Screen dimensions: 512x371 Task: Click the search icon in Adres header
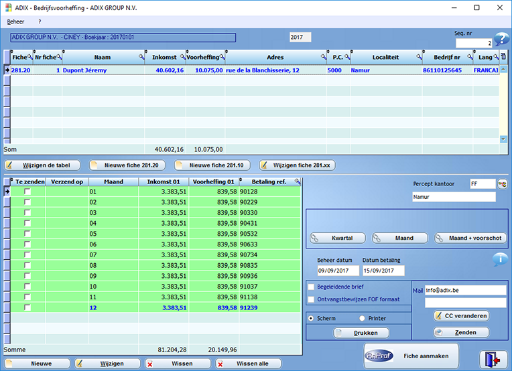click(323, 57)
